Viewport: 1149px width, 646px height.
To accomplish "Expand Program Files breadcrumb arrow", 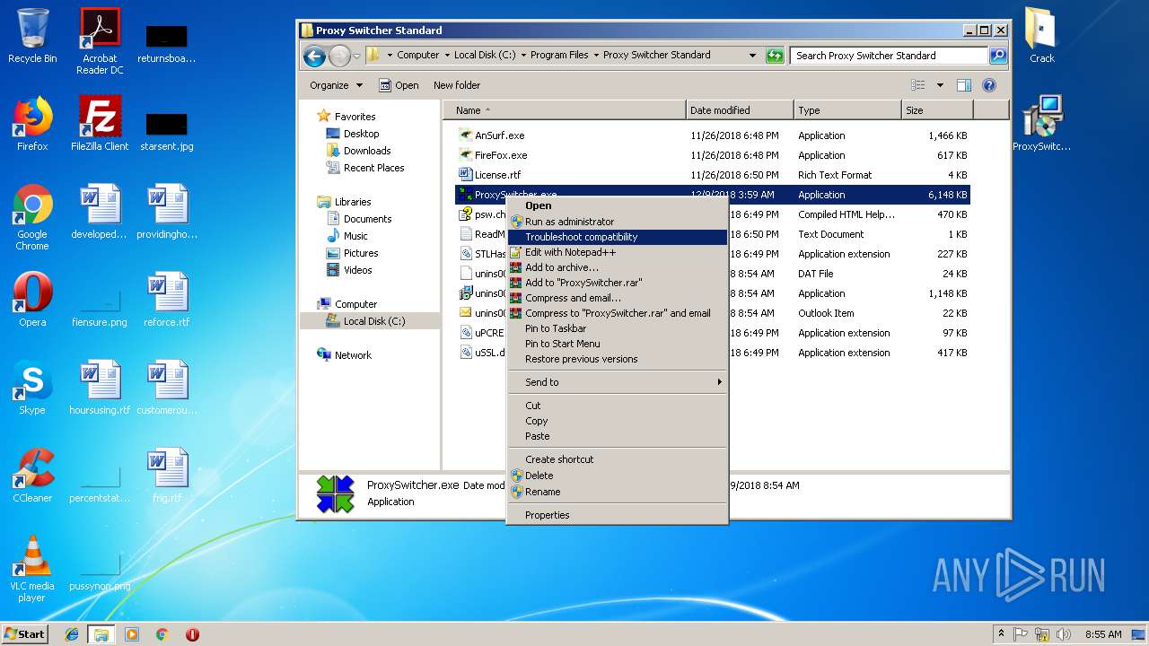I will (596, 55).
